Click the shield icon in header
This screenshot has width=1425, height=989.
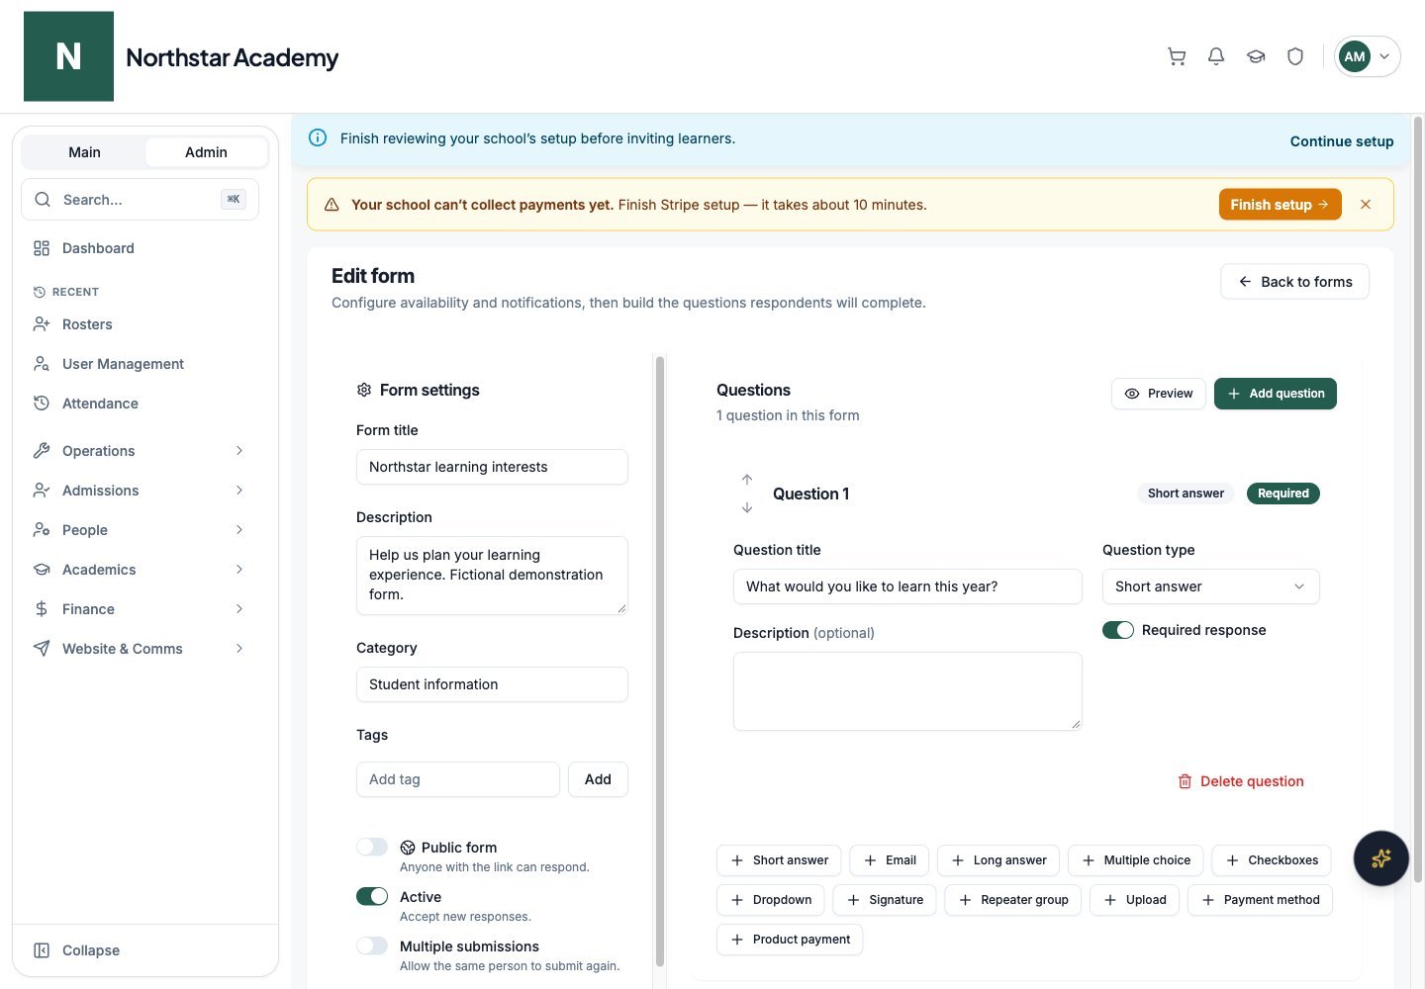click(x=1295, y=56)
